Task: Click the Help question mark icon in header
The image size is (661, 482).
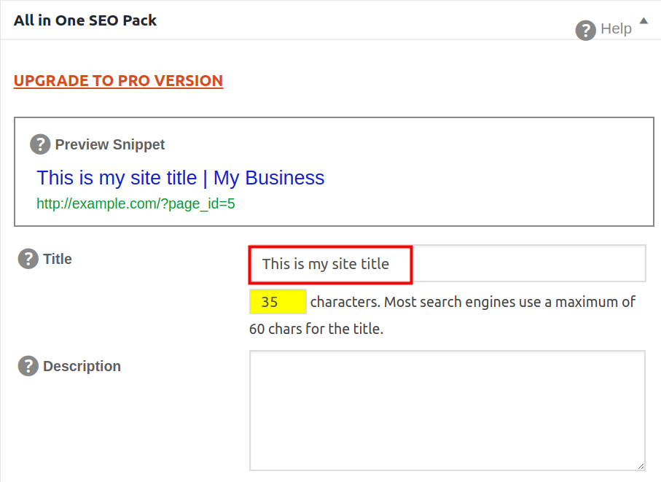Action: click(x=586, y=30)
